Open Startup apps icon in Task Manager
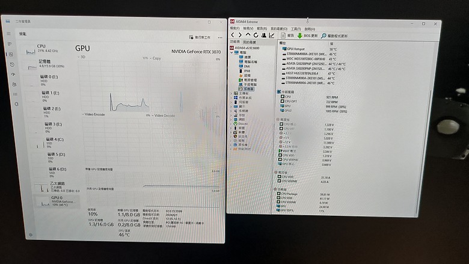The width and height of the screenshot is (469, 264). 13,74
